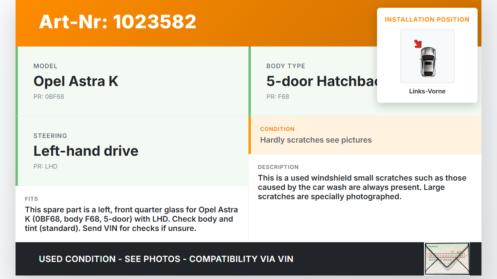Click the Model label above Opel Astra K
This screenshot has height=279, width=497.
pyautogui.click(x=45, y=66)
